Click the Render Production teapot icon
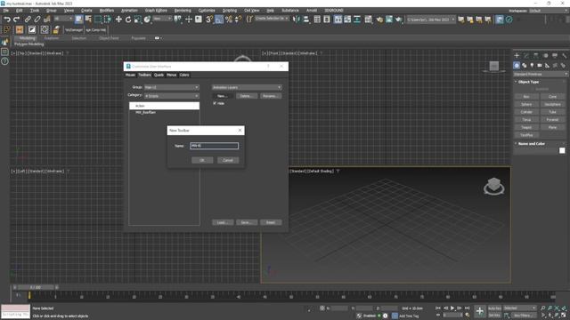Screen dimensions: 570x320 pos(399,20)
